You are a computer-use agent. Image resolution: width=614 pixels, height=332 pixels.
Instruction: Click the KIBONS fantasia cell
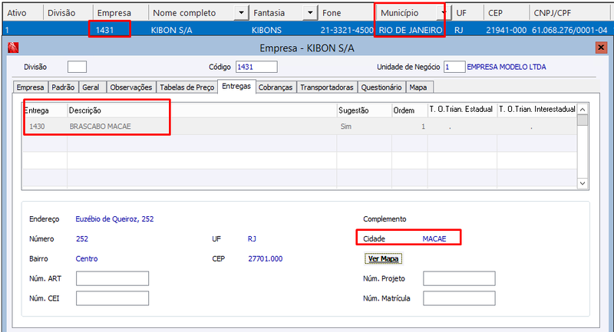(266, 30)
